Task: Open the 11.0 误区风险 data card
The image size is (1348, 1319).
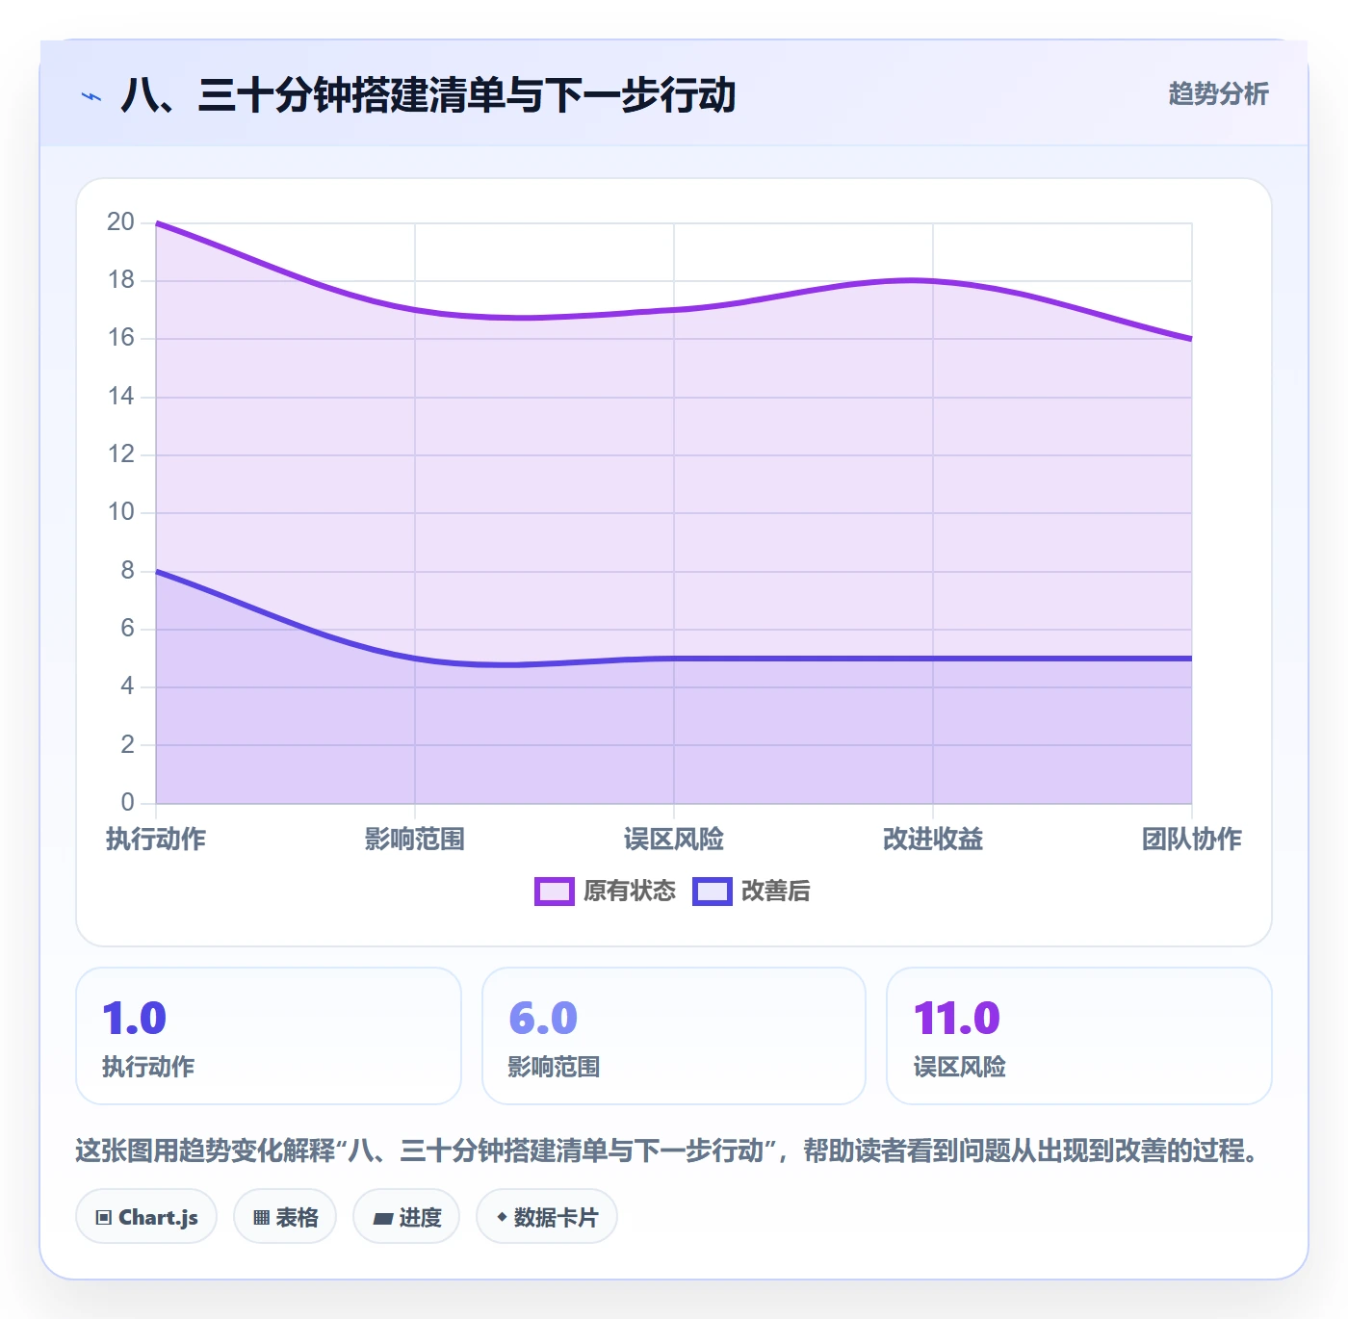Action: [1079, 1036]
